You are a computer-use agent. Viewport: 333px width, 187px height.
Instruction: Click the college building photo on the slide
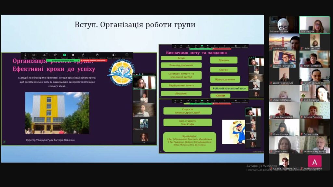pos(57,113)
